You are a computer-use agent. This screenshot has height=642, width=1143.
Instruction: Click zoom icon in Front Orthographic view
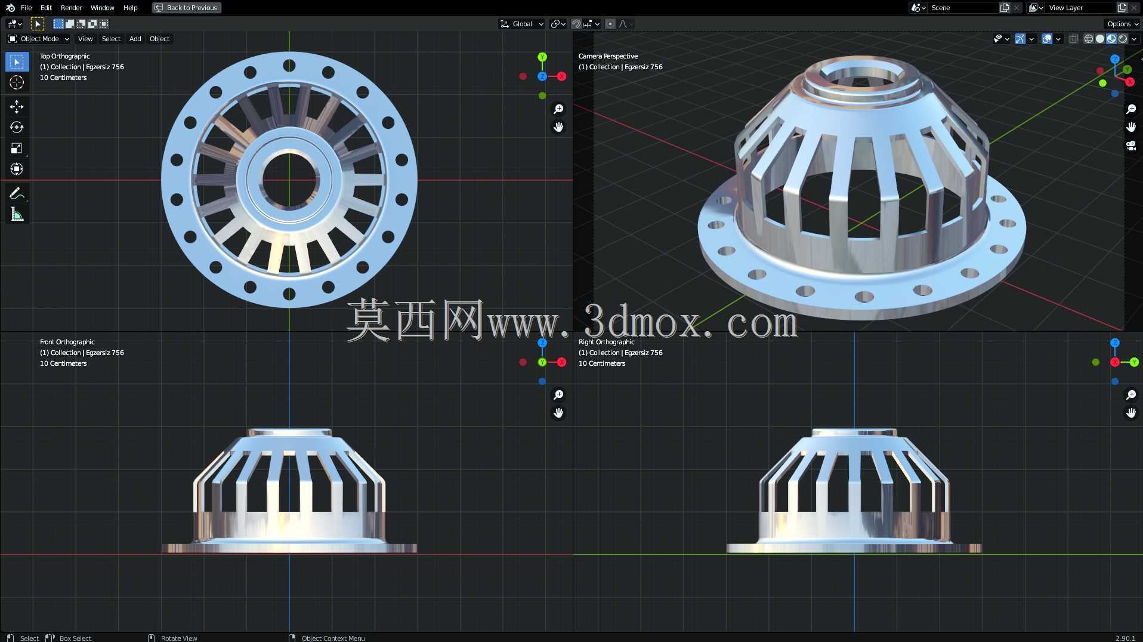(x=558, y=395)
